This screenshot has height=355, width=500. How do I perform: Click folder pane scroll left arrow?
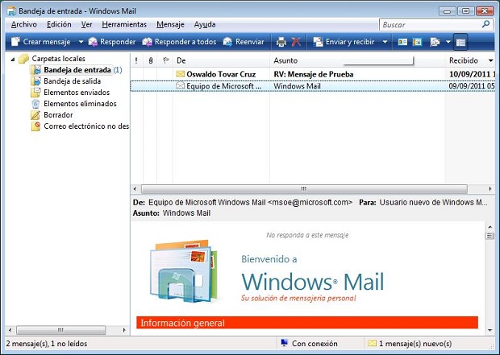click(10, 330)
